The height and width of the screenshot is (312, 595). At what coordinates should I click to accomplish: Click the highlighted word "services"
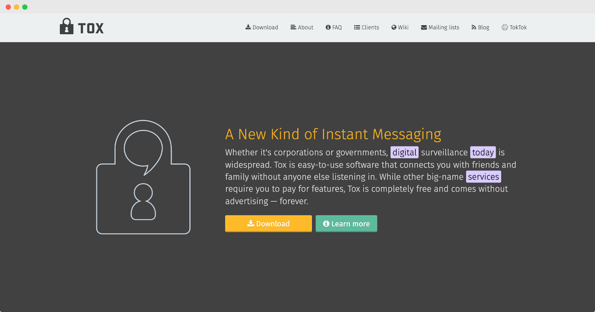click(x=483, y=177)
